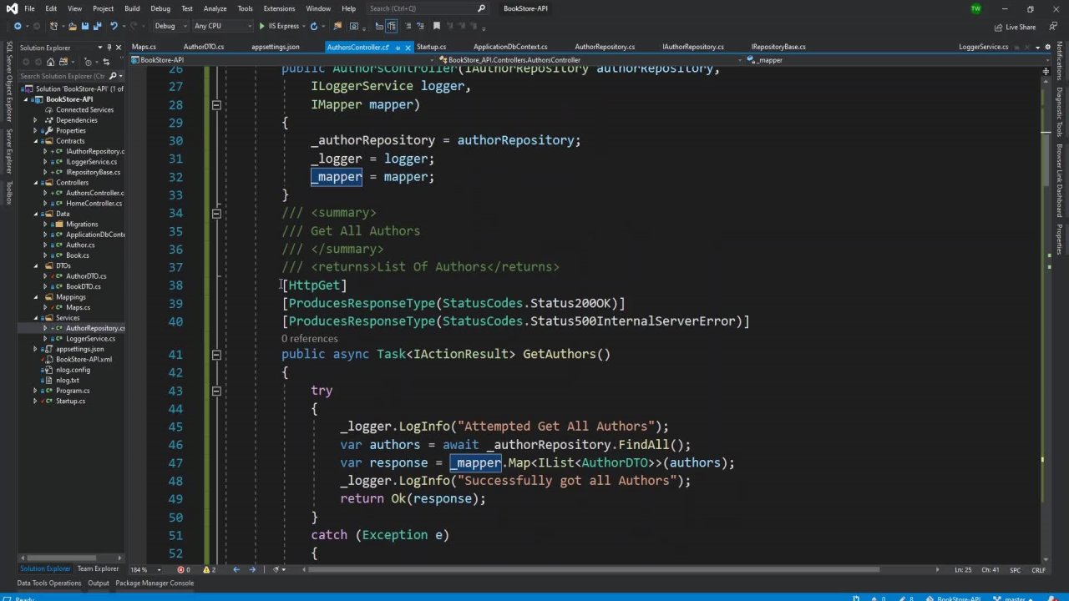Click the Live Share button
Image resolution: width=1069 pixels, height=601 pixels.
[1015, 27]
